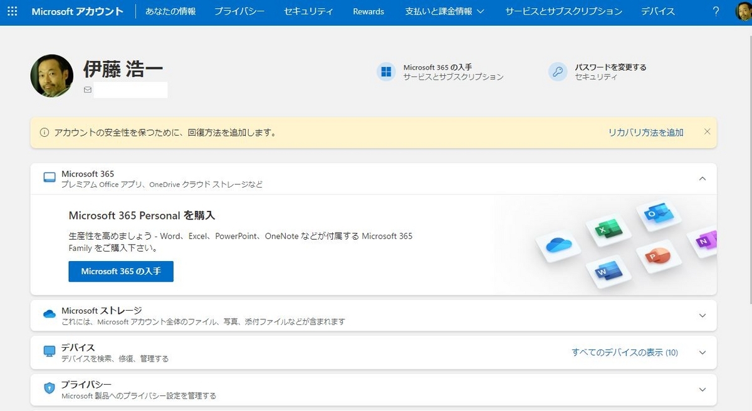Click the Windows logo Microsoft 365 icon
Image resolution: width=752 pixels, height=411 pixels.
(386, 72)
